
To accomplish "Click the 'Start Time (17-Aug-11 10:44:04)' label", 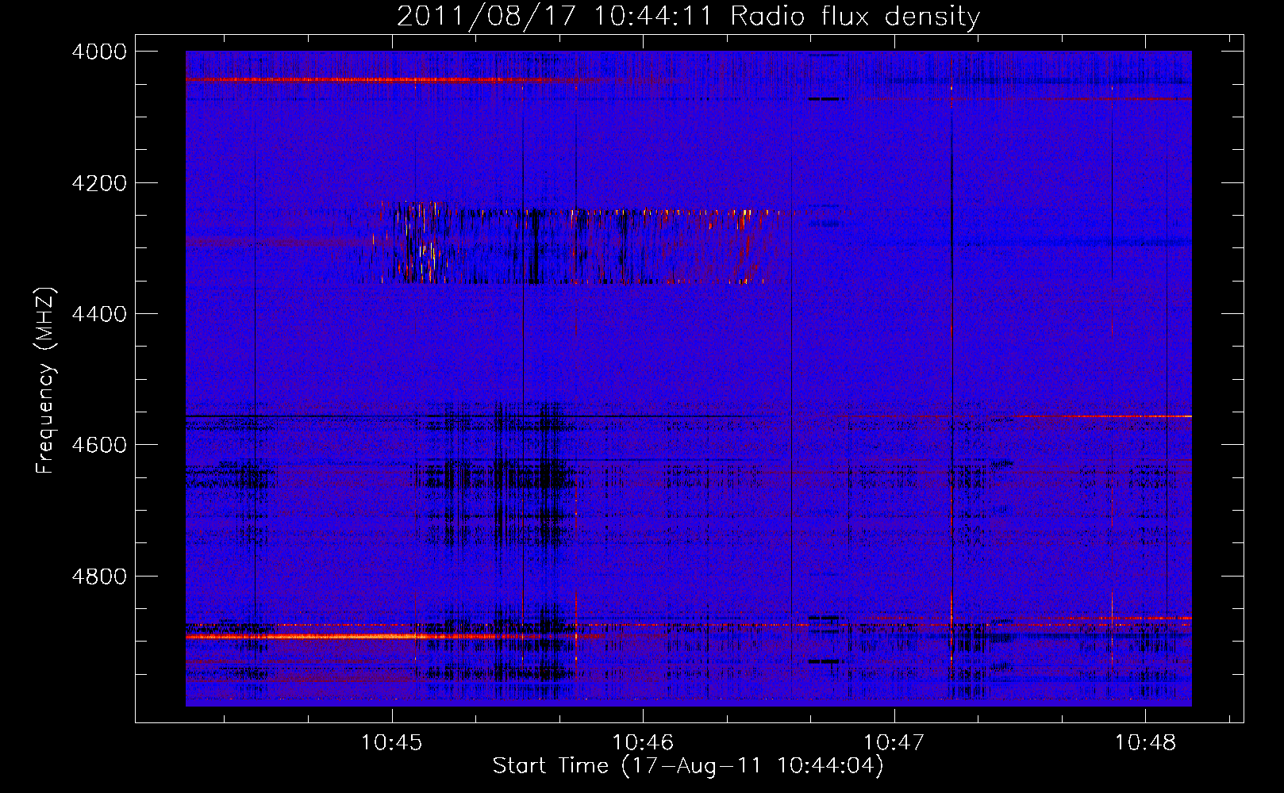I will point(688,766).
